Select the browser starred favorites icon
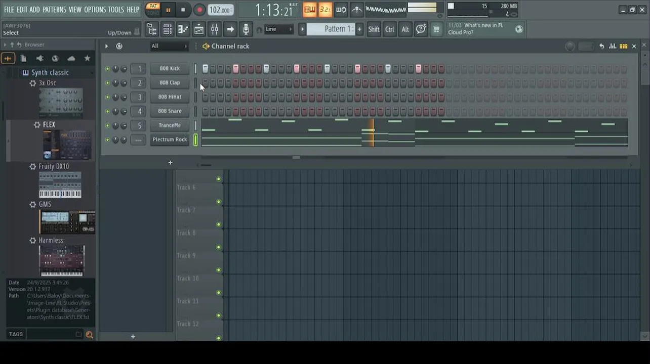 click(87, 59)
